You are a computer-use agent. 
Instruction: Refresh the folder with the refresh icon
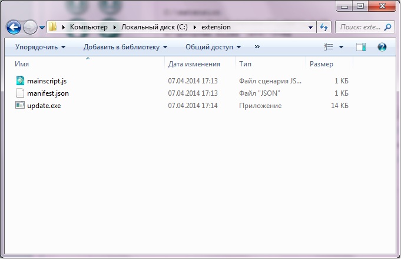[x=324, y=27]
